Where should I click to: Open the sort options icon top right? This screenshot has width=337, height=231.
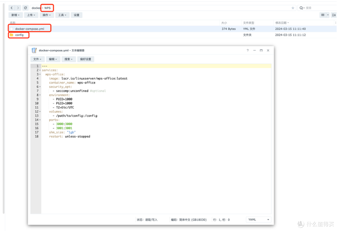click(333, 15)
